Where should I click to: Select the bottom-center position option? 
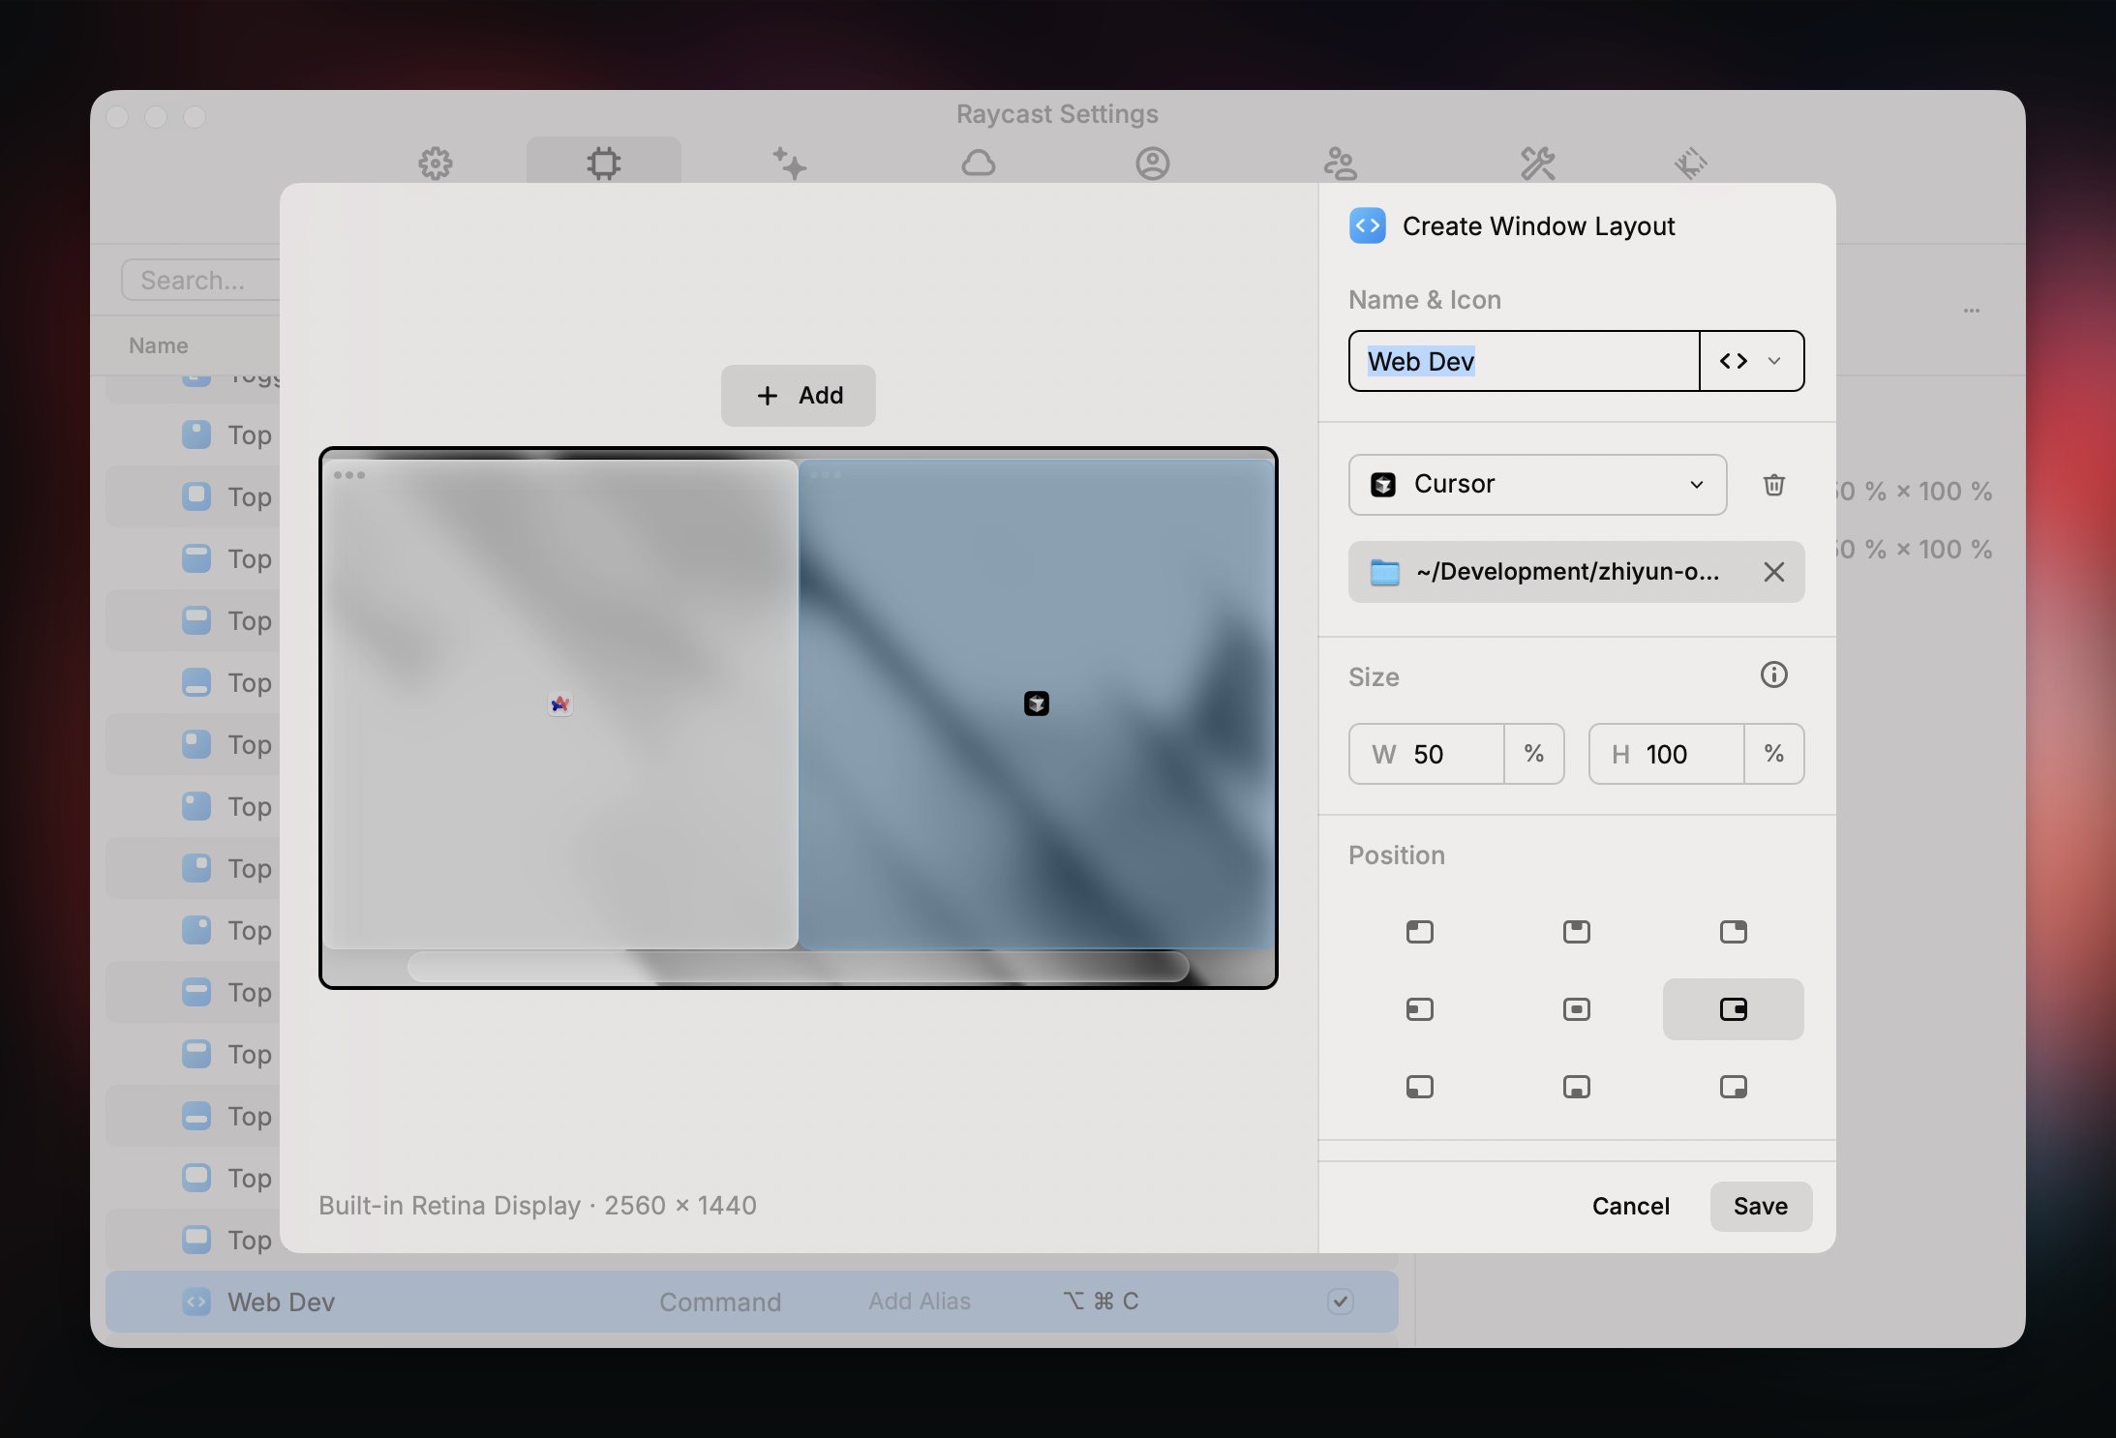point(1576,1086)
